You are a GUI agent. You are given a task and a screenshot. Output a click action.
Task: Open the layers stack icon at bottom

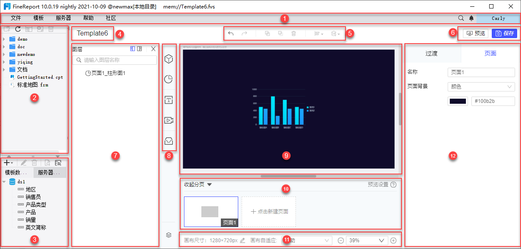[169, 235]
